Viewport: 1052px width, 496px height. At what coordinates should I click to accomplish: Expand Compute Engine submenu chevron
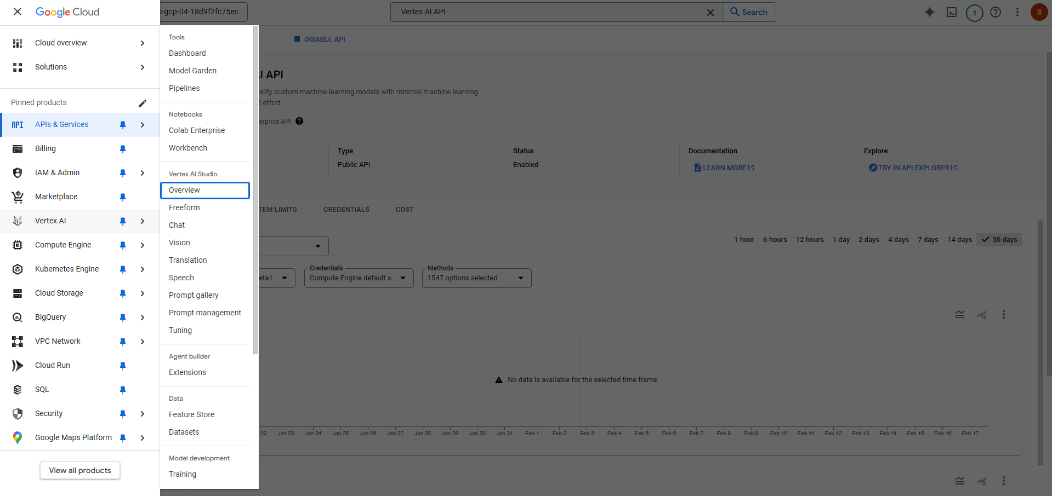143,245
